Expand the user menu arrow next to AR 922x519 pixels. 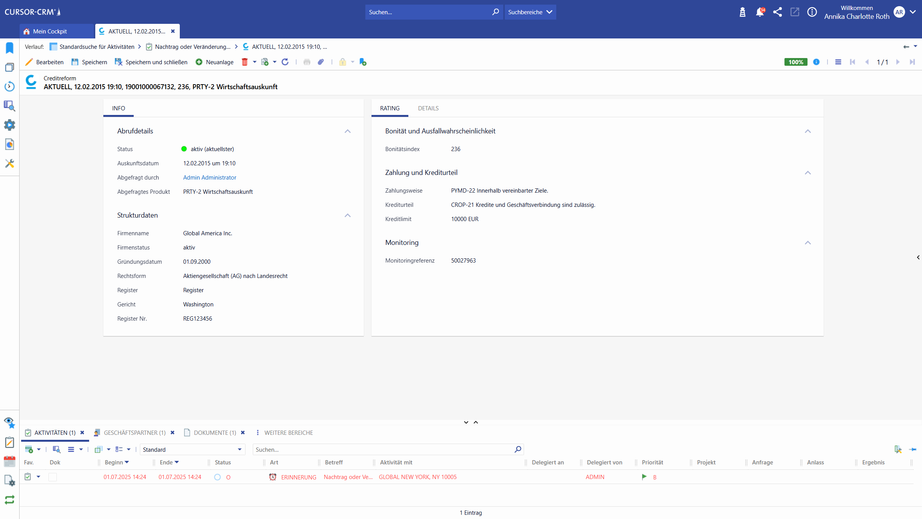(x=913, y=12)
